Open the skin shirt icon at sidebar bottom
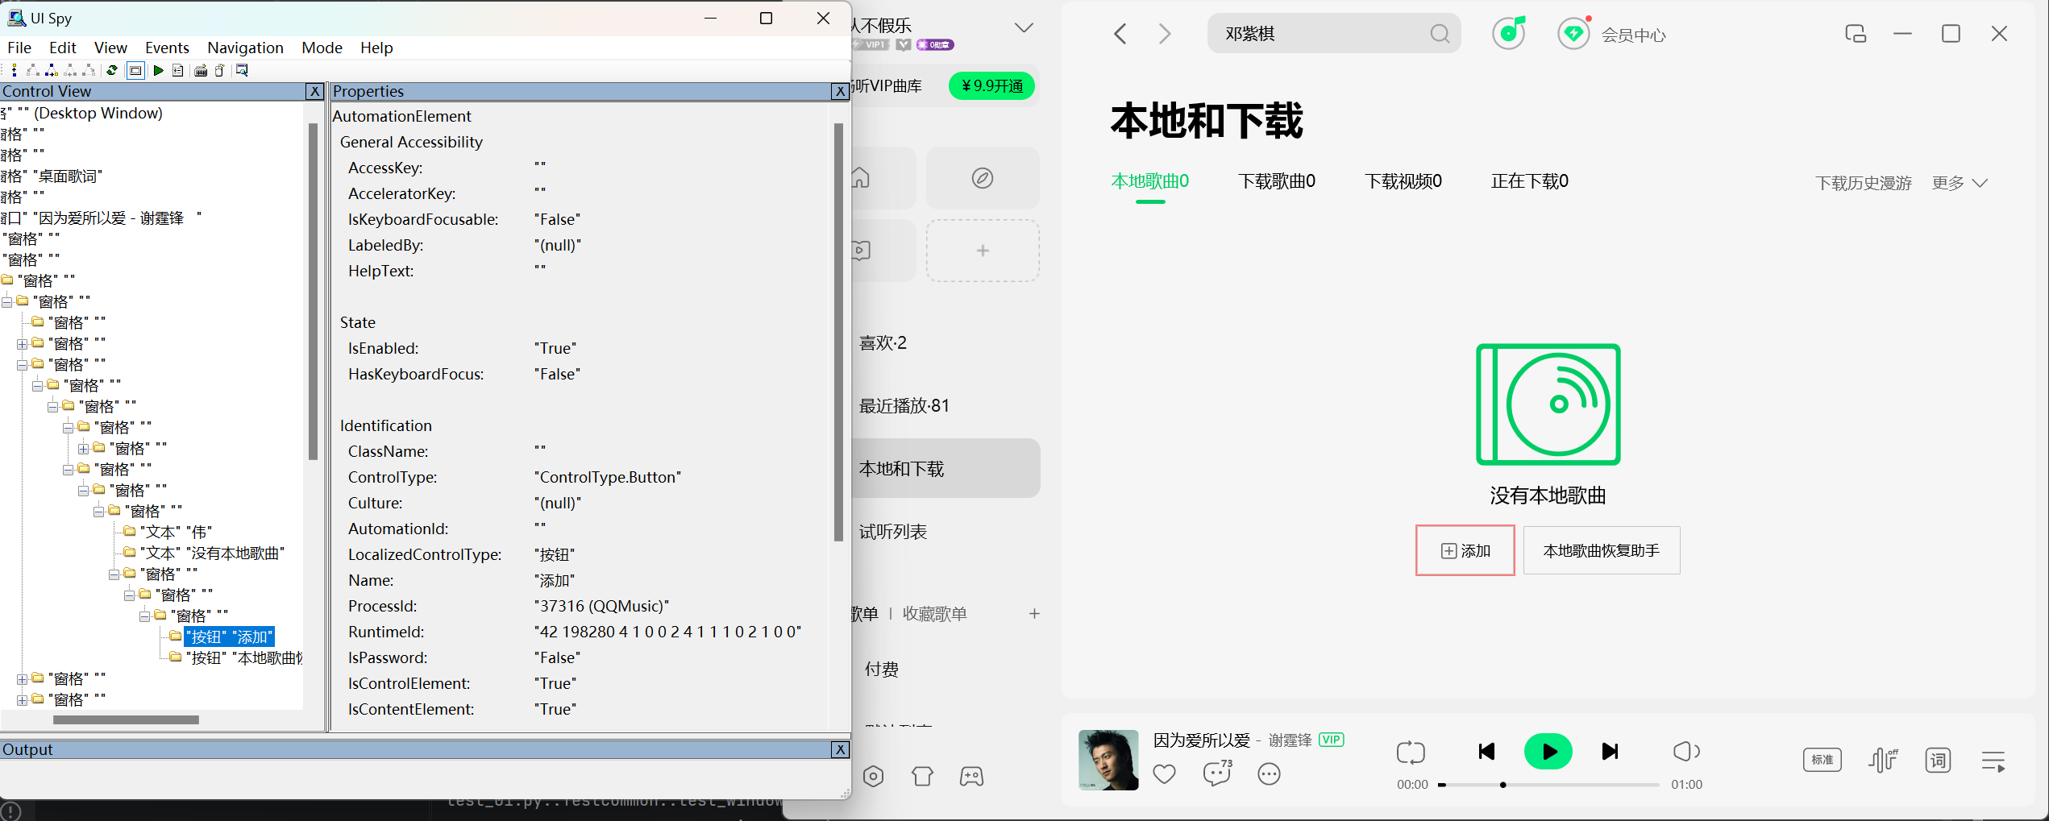 pyautogui.click(x=922, y=776)
